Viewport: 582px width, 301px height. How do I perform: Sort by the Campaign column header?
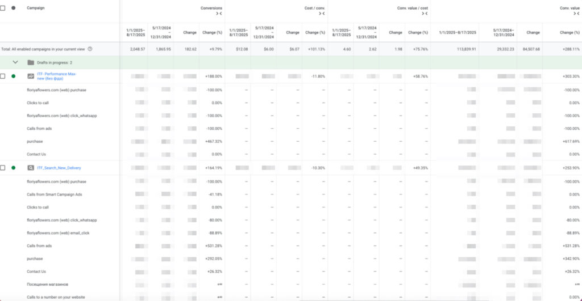click(x=35, y=8)
